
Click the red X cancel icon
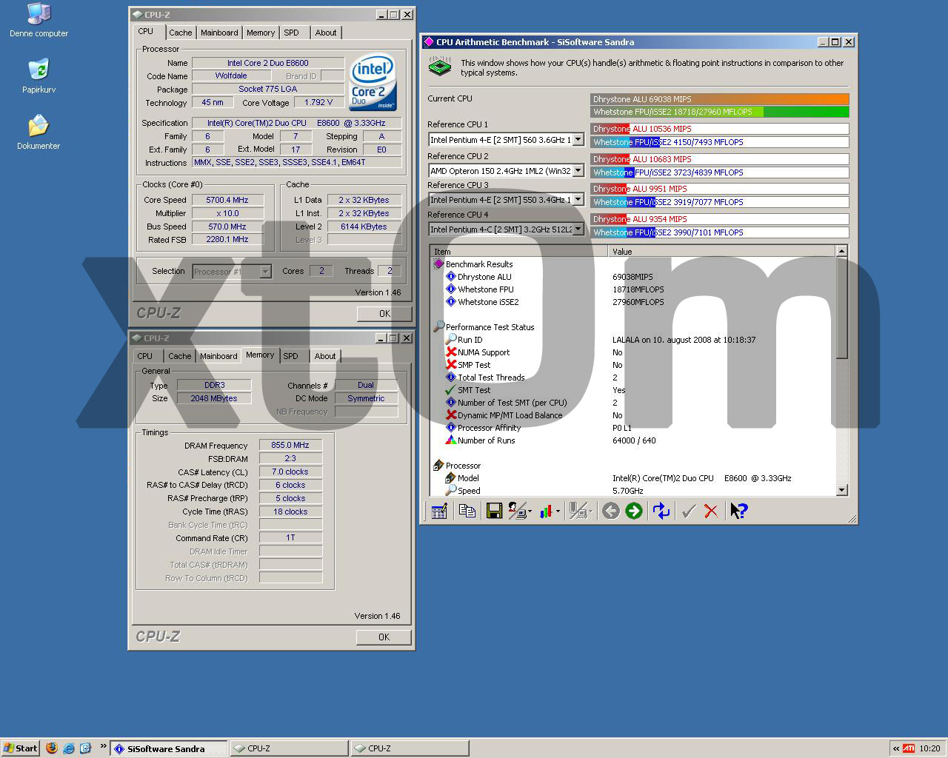tap(711, 511)
